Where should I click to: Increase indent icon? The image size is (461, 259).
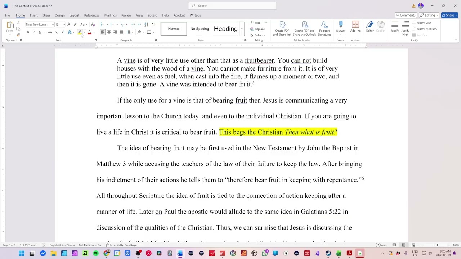139,24
